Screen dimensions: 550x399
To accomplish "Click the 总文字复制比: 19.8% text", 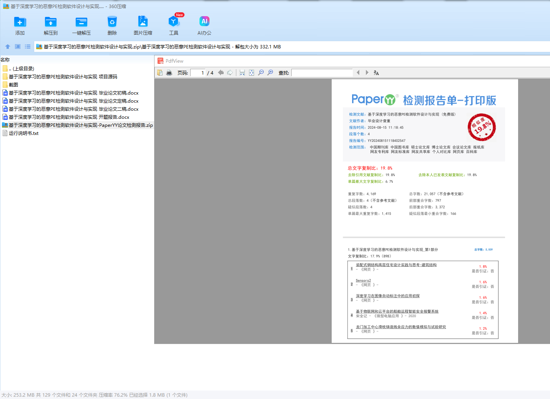I will [x=370, y=168].
